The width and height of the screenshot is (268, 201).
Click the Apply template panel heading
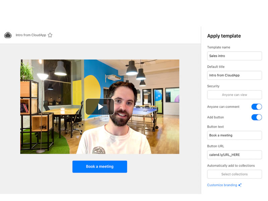pyautogui.click(x=224, y=36)
